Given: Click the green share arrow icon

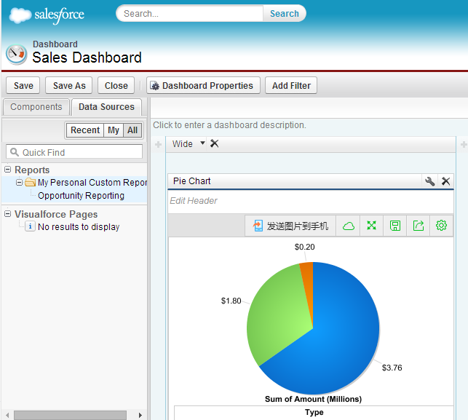Looking at the screenshot, I should 419,226.
